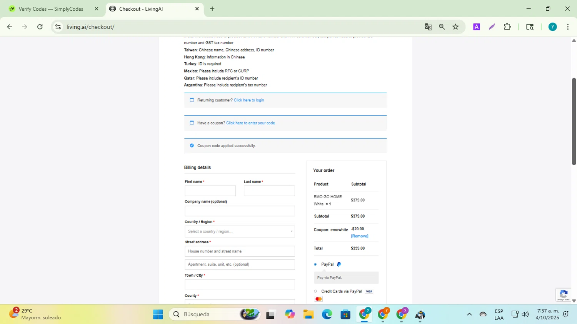Click the Visa card icon
Image resolution: width=577 pixels, height=324 pixels.
(x=369, y=291)
